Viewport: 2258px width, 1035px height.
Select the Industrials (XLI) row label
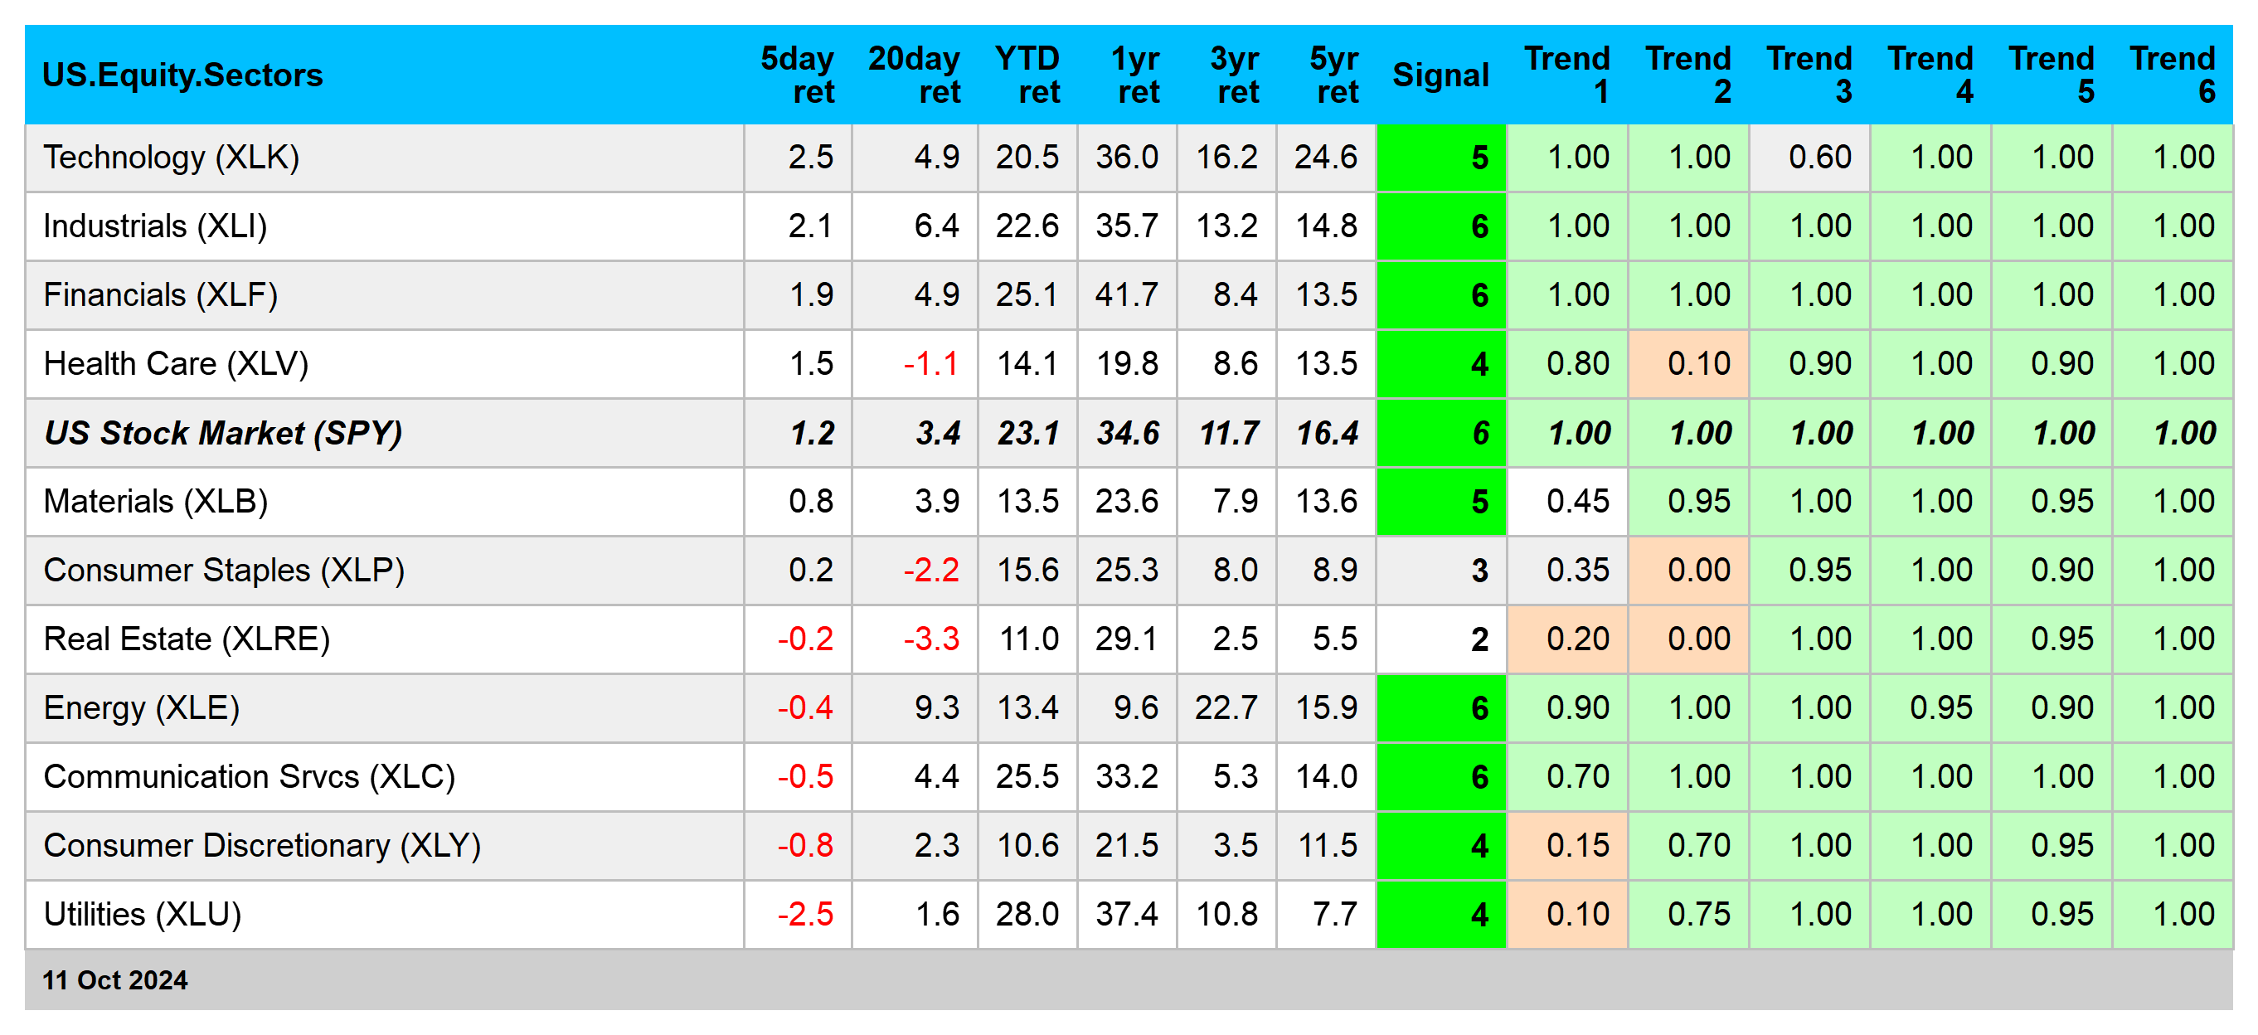click(x=155, y=226)
